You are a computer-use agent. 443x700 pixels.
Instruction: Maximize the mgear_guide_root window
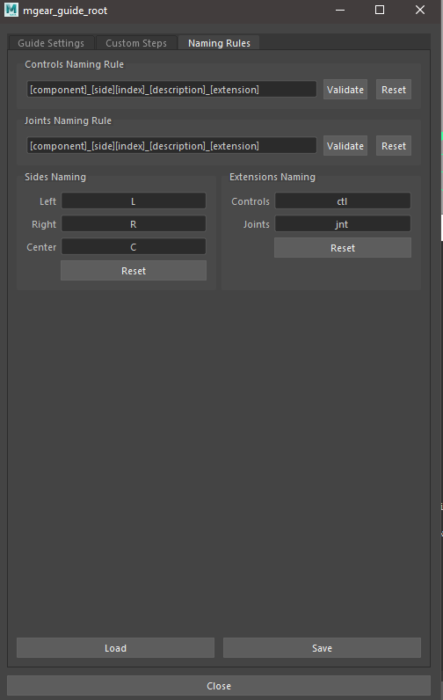380,10
